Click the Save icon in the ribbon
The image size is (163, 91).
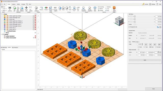(2, 7)
